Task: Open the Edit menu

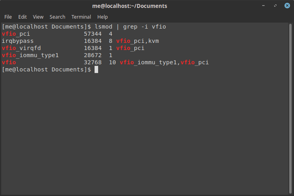Action: coord(22,17)
